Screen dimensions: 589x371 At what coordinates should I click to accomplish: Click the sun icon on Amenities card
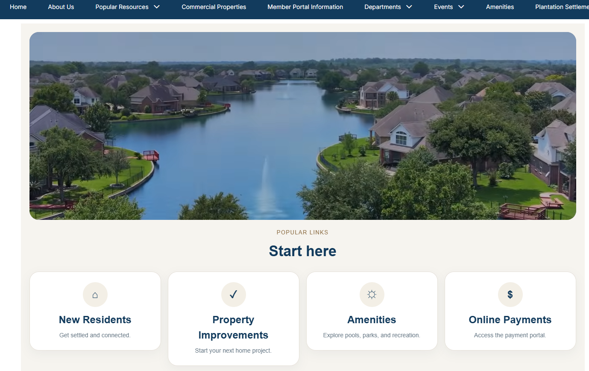pyautogui.click(x=372, y=295)
